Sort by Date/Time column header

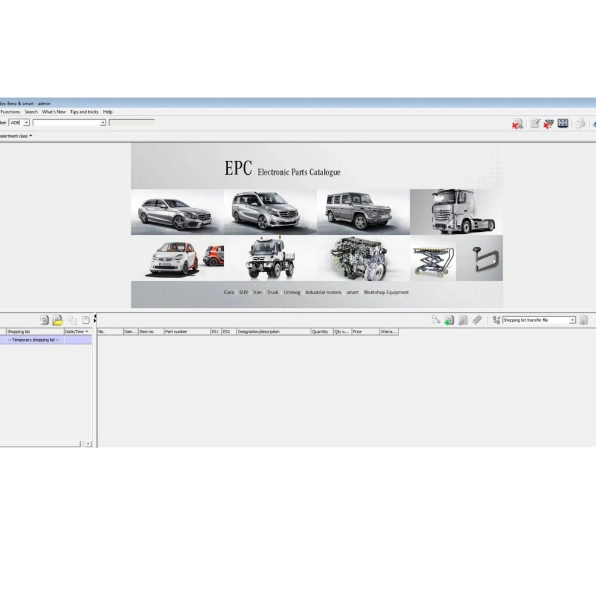pyautogui.click(x=78, y=332)
